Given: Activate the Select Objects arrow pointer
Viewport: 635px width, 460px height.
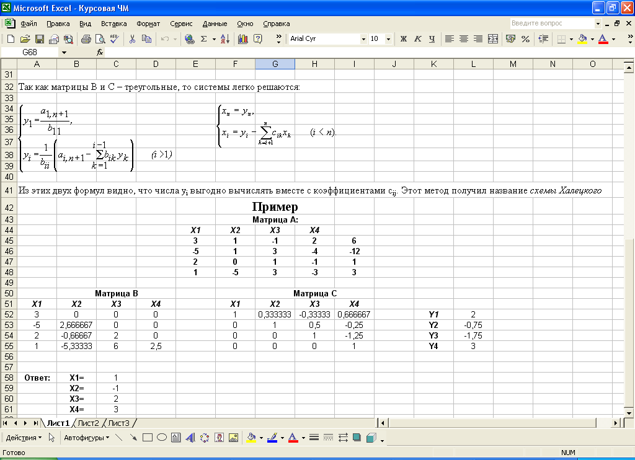Looking at the screenshot, I should [x=52, y=437].
